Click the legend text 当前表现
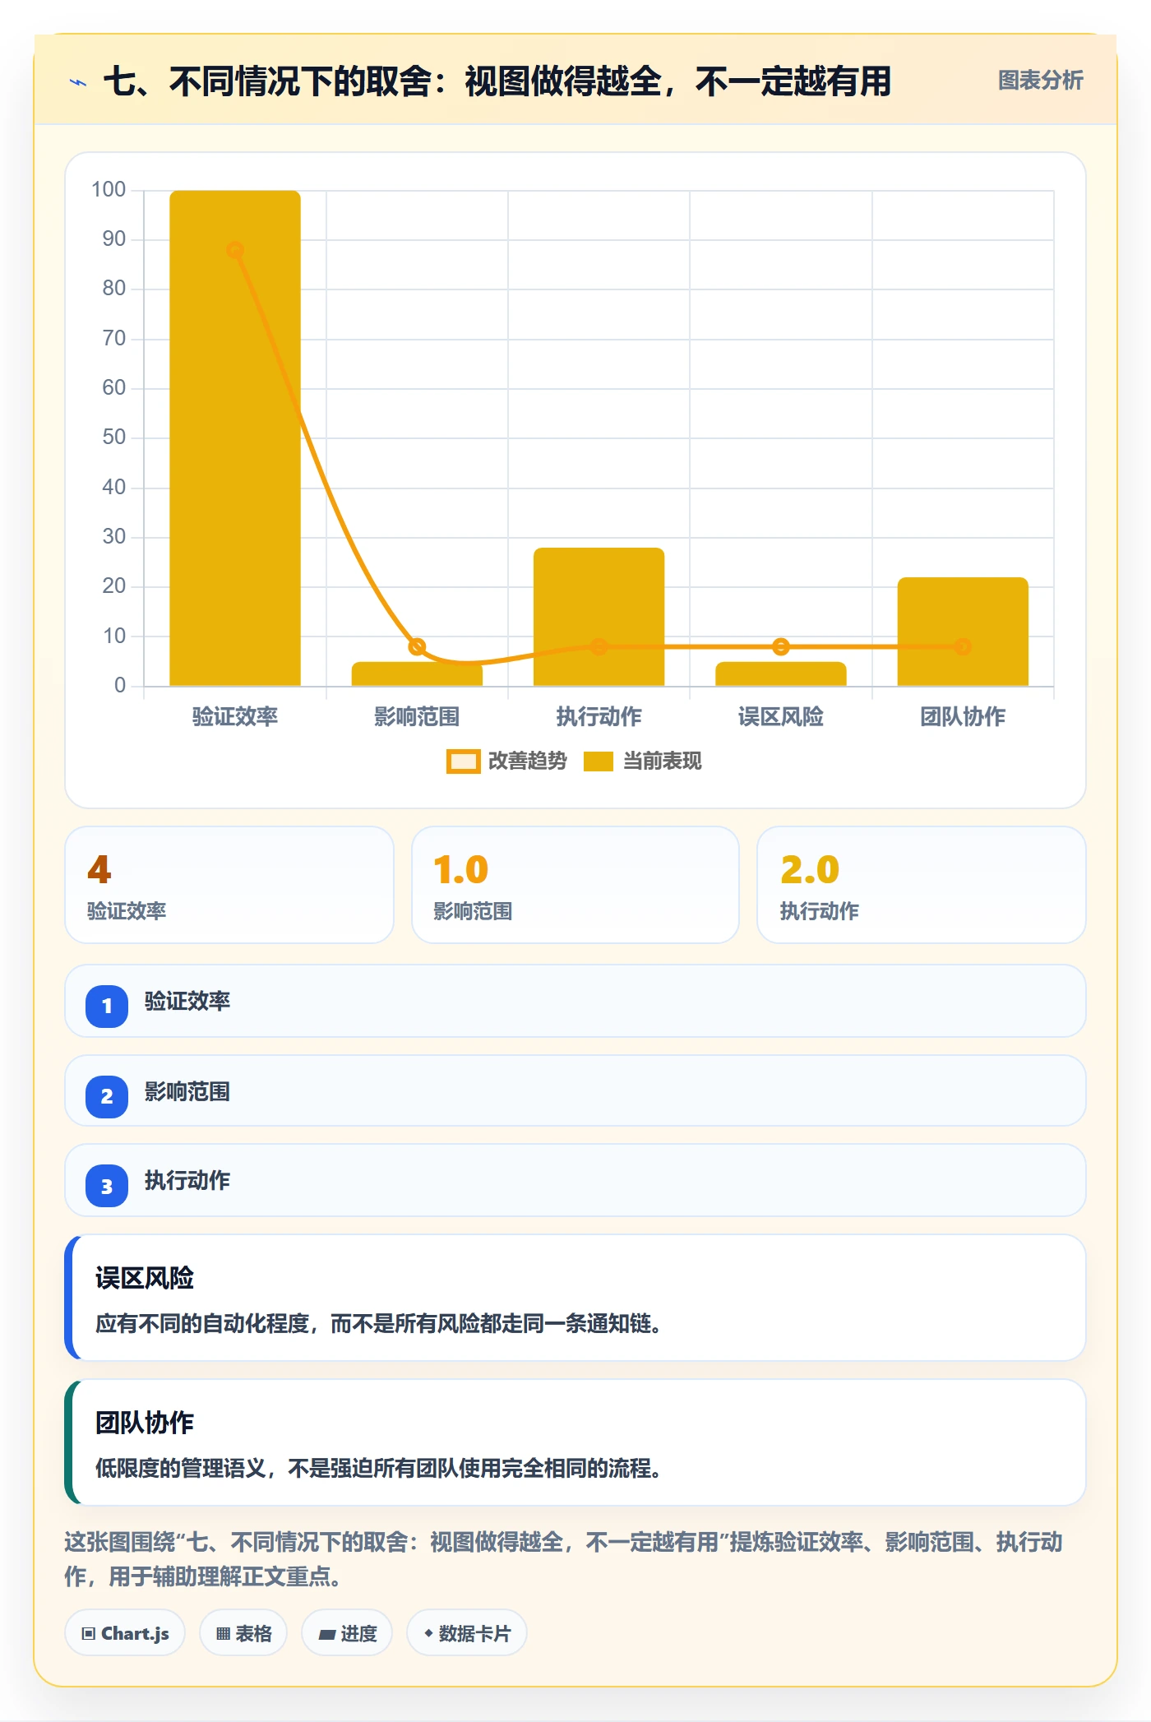 663,761
